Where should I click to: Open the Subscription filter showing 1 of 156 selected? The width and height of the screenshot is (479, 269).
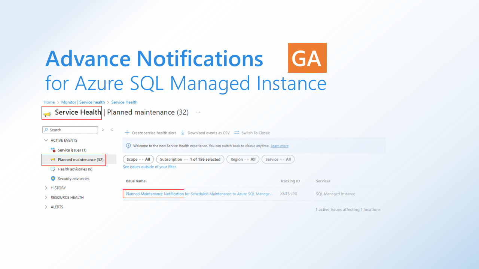(190, 159)
